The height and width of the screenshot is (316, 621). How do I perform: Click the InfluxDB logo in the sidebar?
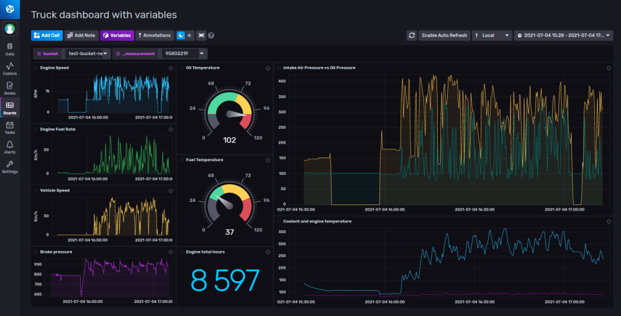9,9
